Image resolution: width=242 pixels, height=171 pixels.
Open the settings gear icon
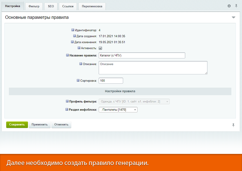(229, 6)
